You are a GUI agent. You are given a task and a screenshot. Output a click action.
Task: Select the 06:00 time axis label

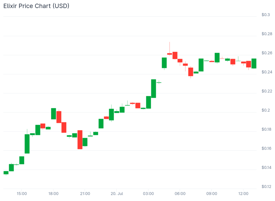point(180,194)
